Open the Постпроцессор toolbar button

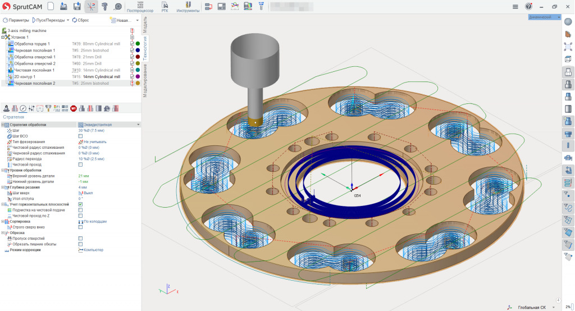(x=141, y=7)
